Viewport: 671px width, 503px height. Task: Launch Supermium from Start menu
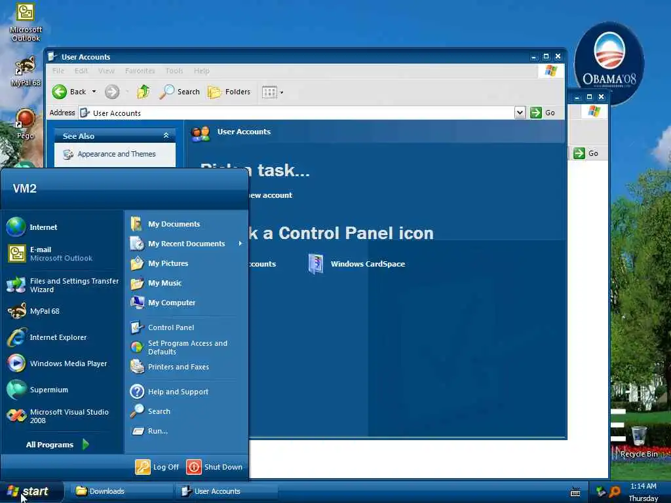click(x=62, y=390)
